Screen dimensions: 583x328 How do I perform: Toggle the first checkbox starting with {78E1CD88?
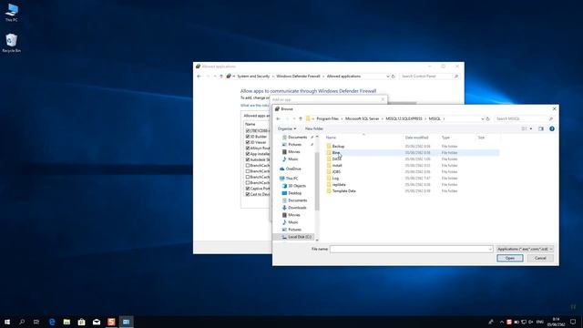[x=248, y=131]
